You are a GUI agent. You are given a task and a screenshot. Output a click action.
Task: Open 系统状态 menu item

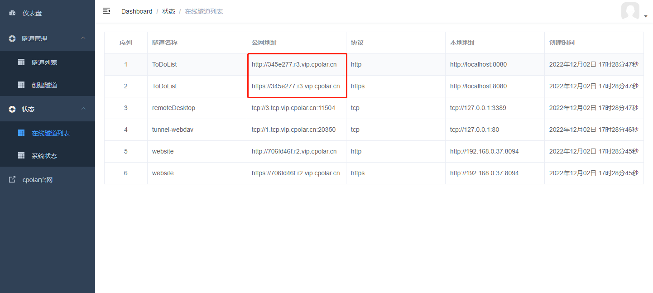tap(44, 156)
